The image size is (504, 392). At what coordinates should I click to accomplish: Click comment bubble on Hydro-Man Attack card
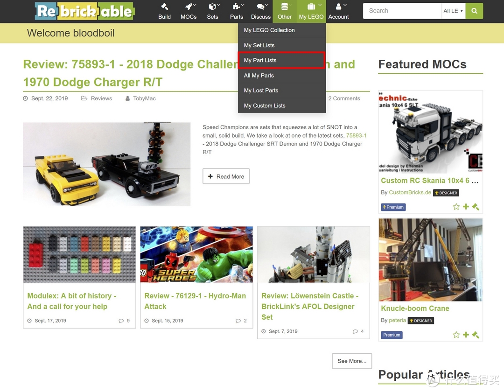click(x=238, y=321)
